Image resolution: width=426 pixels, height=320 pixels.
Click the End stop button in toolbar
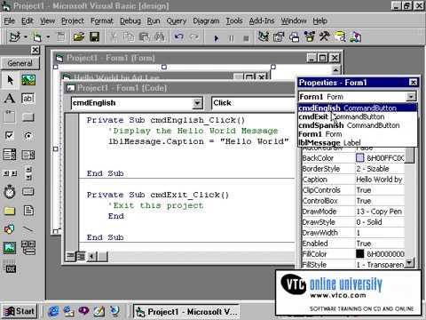246,38
